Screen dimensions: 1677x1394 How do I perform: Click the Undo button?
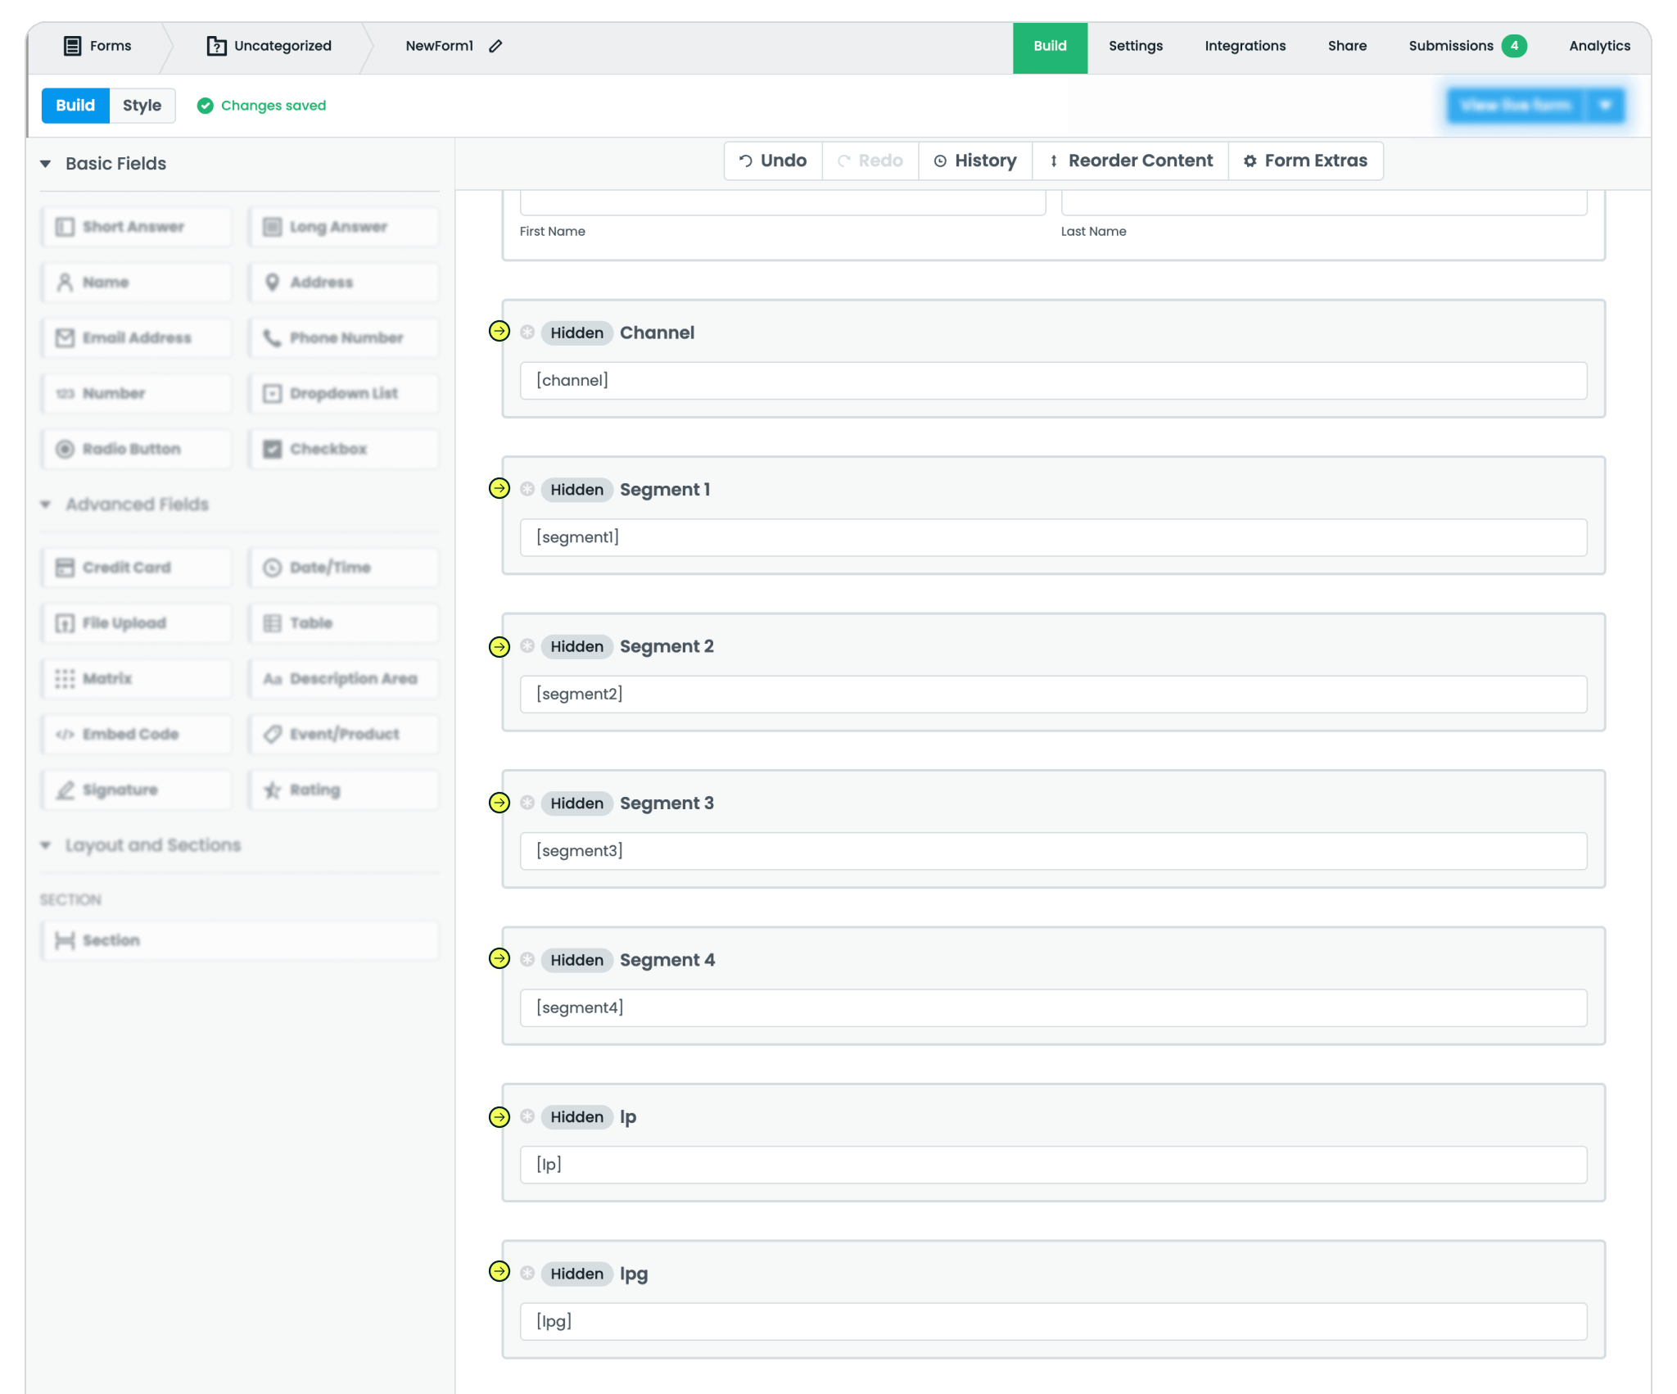773,161
